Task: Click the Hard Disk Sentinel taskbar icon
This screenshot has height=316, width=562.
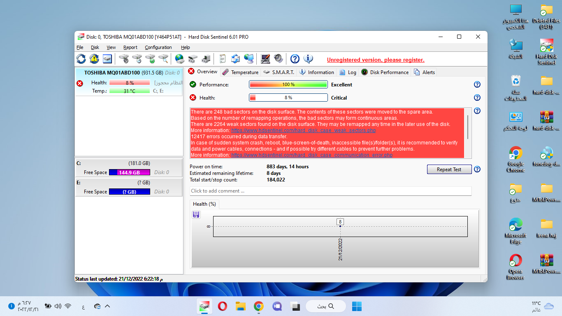Action: point(204,306)
